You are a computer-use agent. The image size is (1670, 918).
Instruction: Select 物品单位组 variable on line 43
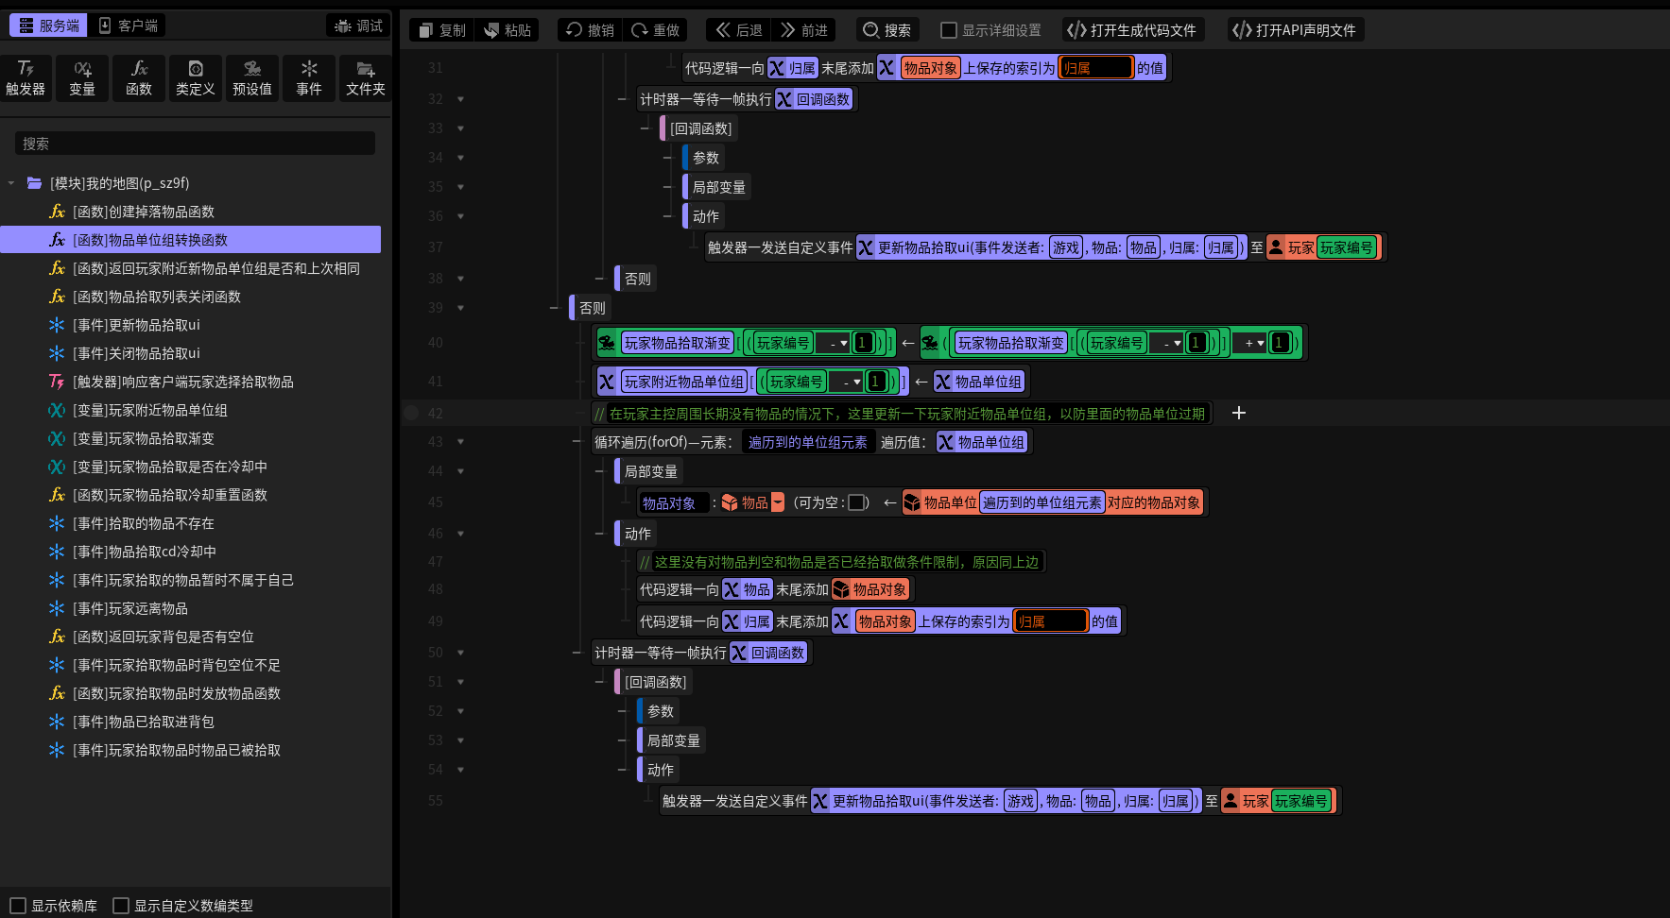[x=981, y=442]
